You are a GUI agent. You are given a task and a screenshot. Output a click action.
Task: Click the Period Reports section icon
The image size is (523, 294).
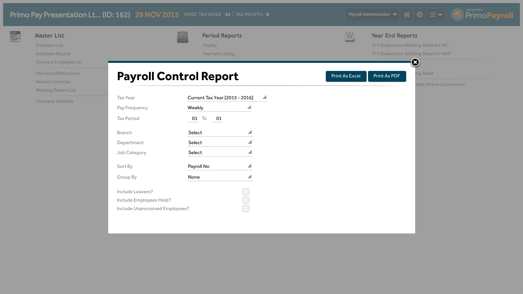coord(183,37)
